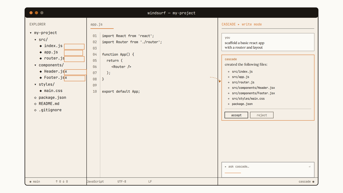Image resolution: width=343 pixels, height=193 pixels.
Task: Accept the cascade file changes
Action: (x=236, y=115)
